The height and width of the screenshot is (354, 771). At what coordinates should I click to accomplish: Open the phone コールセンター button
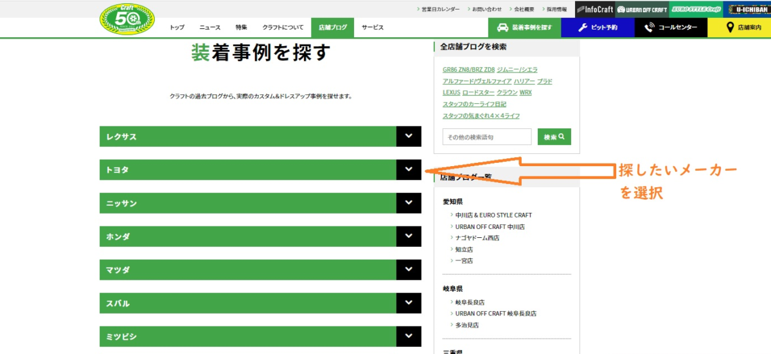click(x=671, y=28)
